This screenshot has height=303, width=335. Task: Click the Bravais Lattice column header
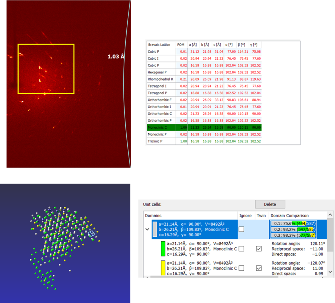coord(159,45)
